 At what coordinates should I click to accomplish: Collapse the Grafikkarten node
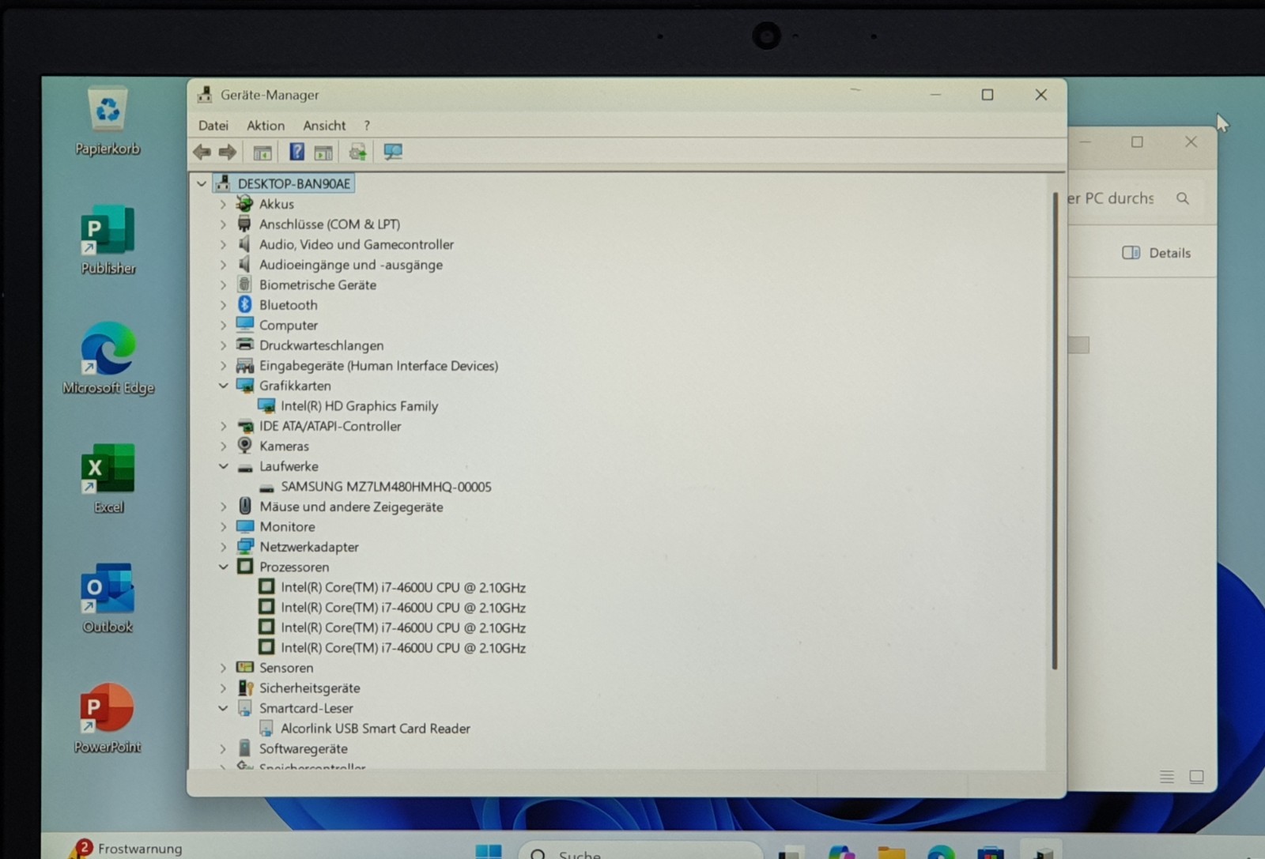223,386
